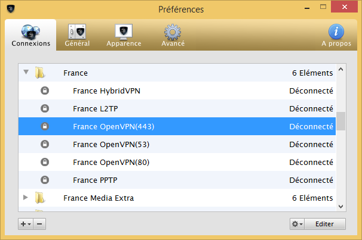Open the Apparence tab
Viewport: 362px width, 240px height.
tap(124, 35)
